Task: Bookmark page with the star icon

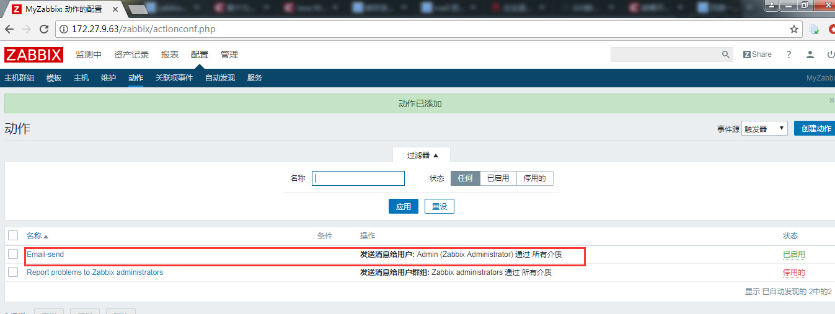Action: [x=793, y=29]
